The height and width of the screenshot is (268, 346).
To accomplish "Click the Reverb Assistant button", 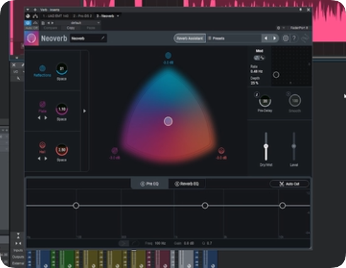I will point(190,38).
